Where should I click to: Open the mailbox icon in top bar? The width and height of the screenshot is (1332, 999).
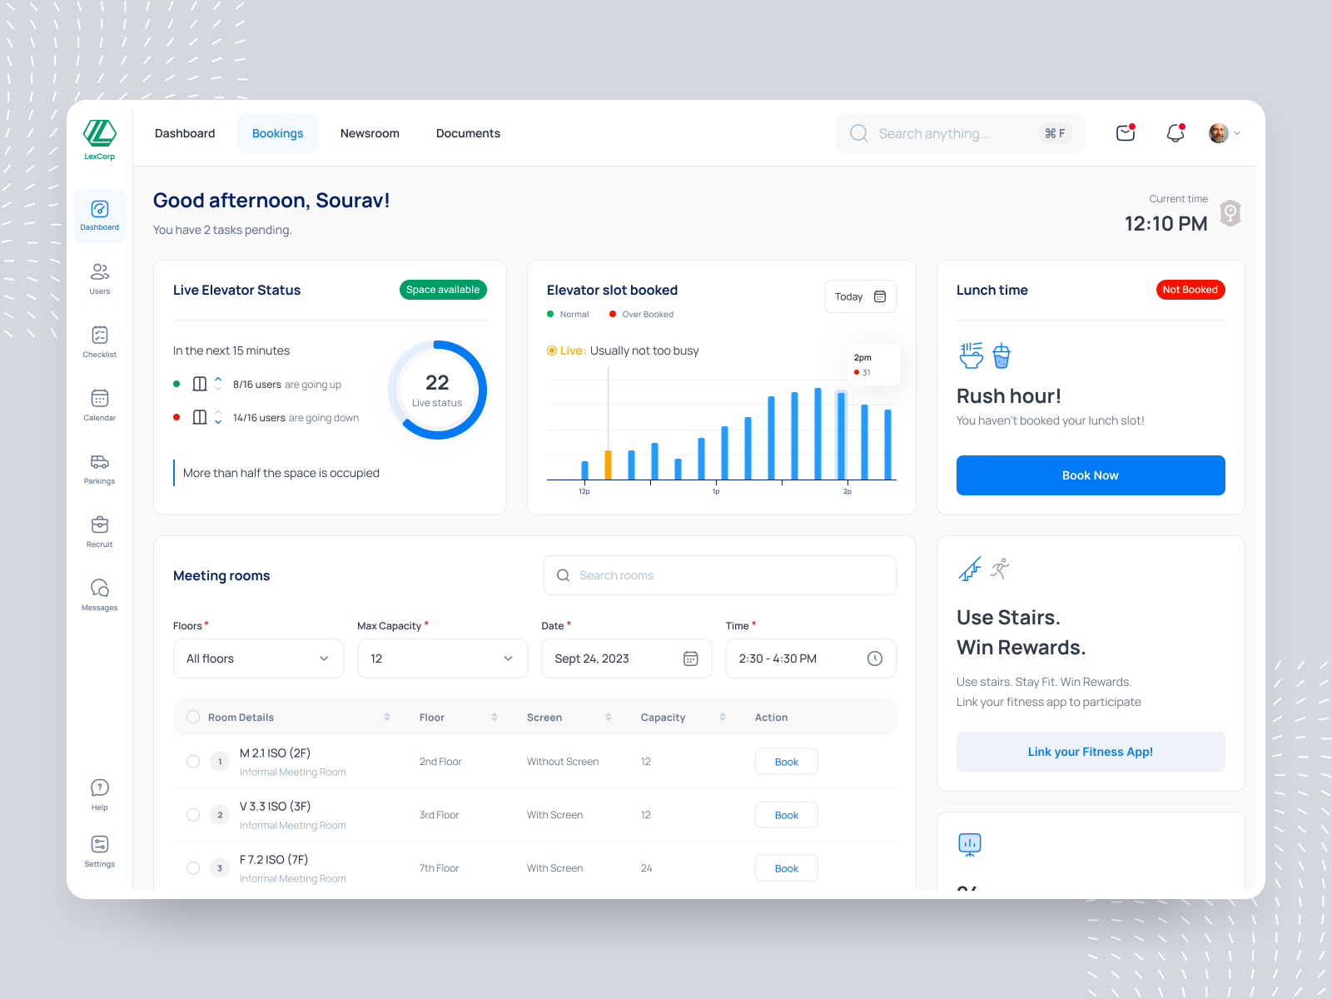(1125, 132)
